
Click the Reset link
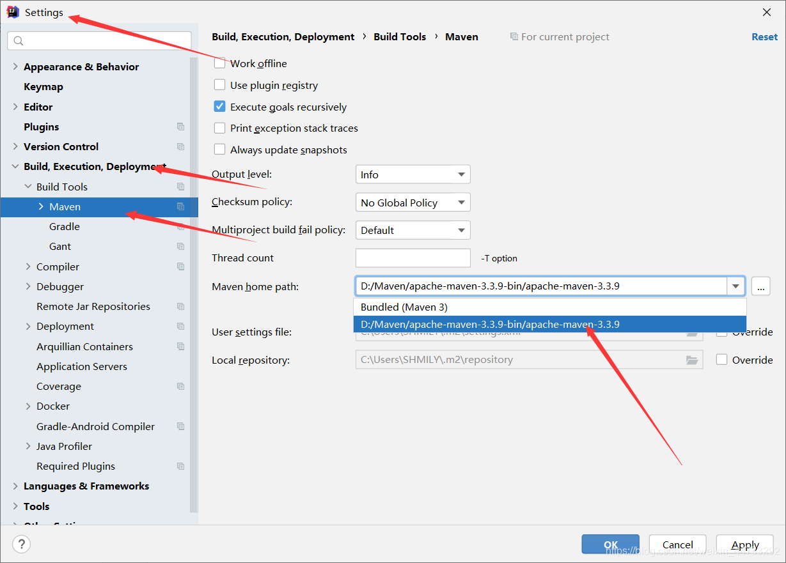(x=764, y=36)
